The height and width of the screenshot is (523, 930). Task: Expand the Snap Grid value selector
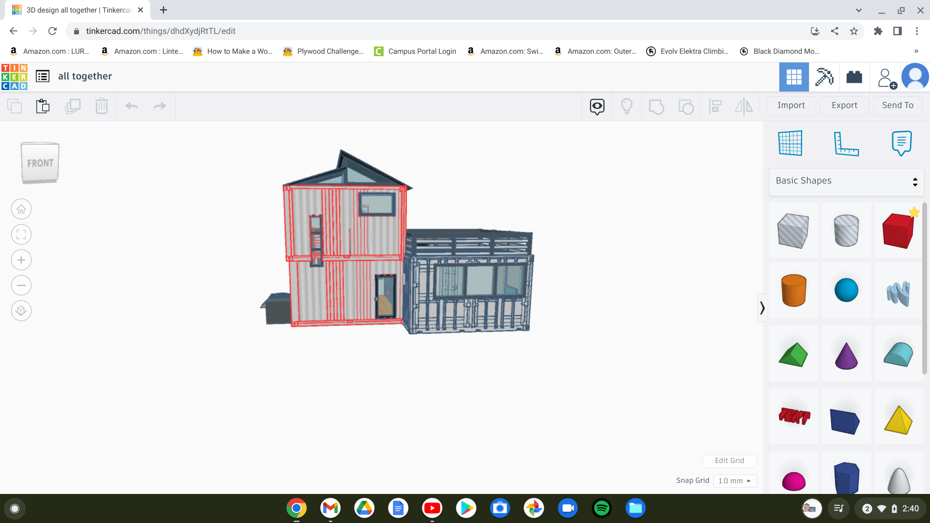click(734, 481)
